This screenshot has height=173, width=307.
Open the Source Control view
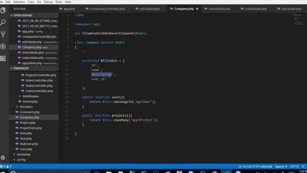[x=3, y=34]
